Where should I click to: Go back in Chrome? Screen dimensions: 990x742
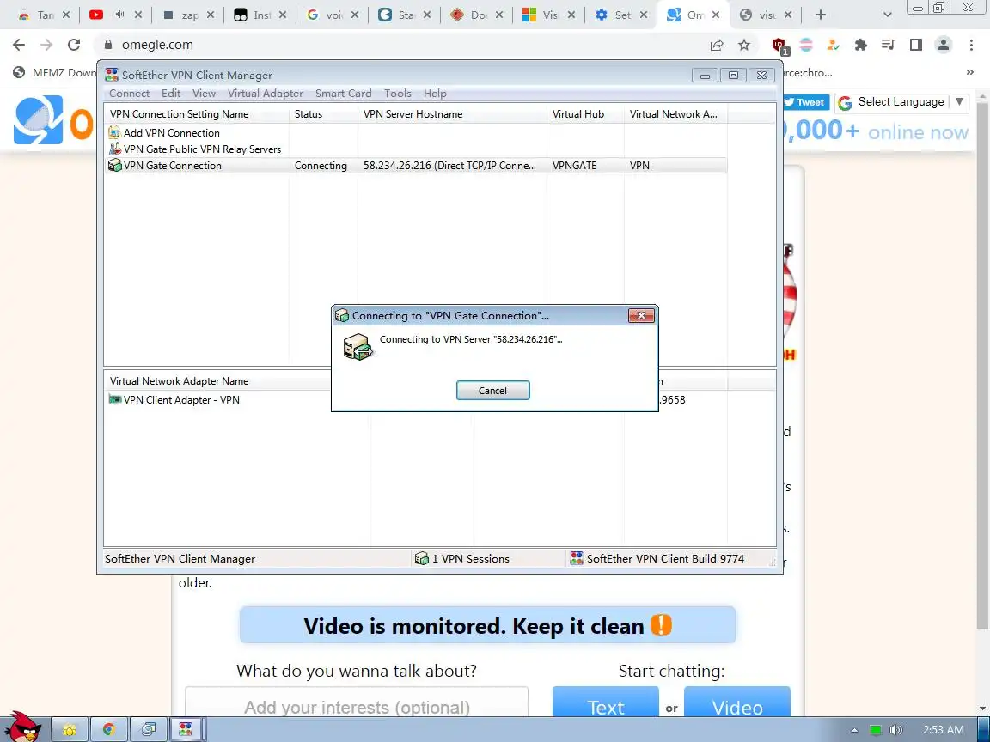click(19, 44)
